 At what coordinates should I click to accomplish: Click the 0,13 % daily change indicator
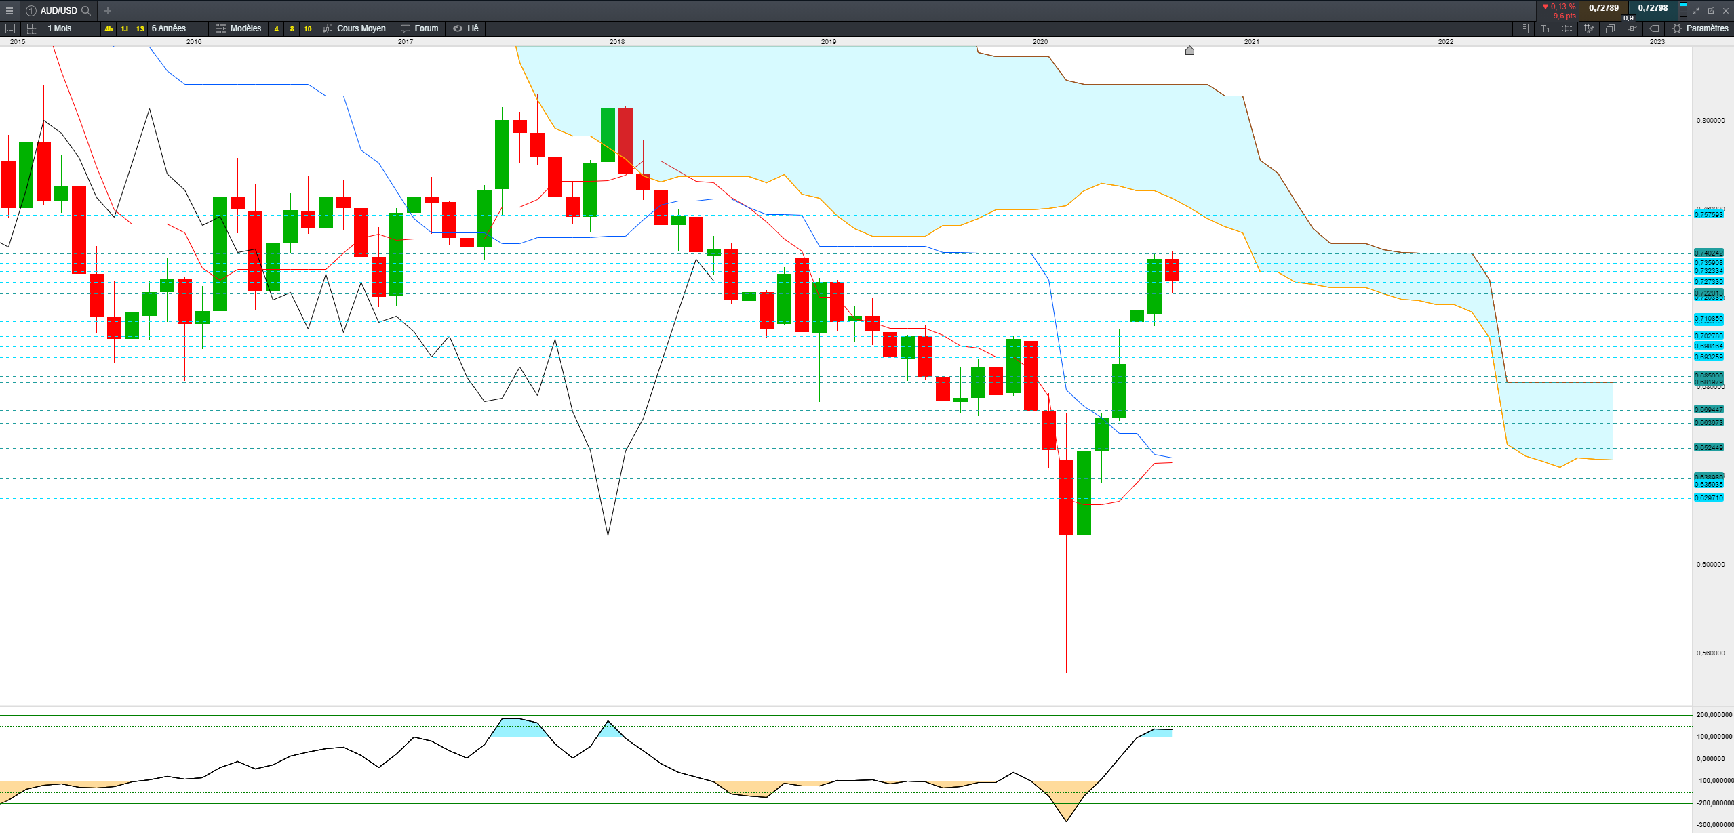coord(1558,7)
